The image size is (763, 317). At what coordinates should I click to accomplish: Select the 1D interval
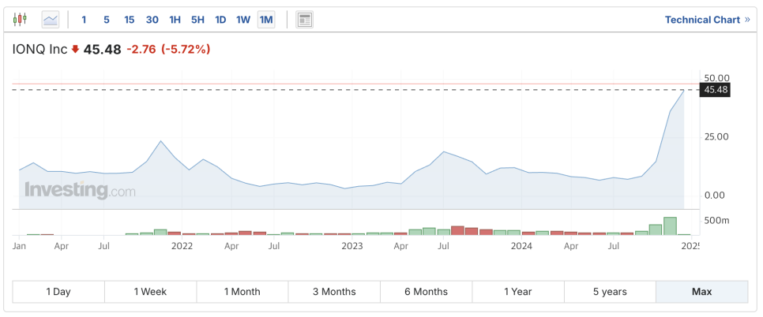[x=220, y=20]
